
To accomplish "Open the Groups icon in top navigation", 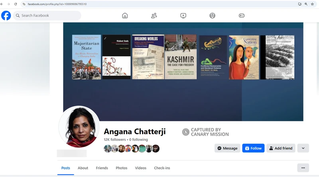I will pyautogui.click(x=213, y=16).
